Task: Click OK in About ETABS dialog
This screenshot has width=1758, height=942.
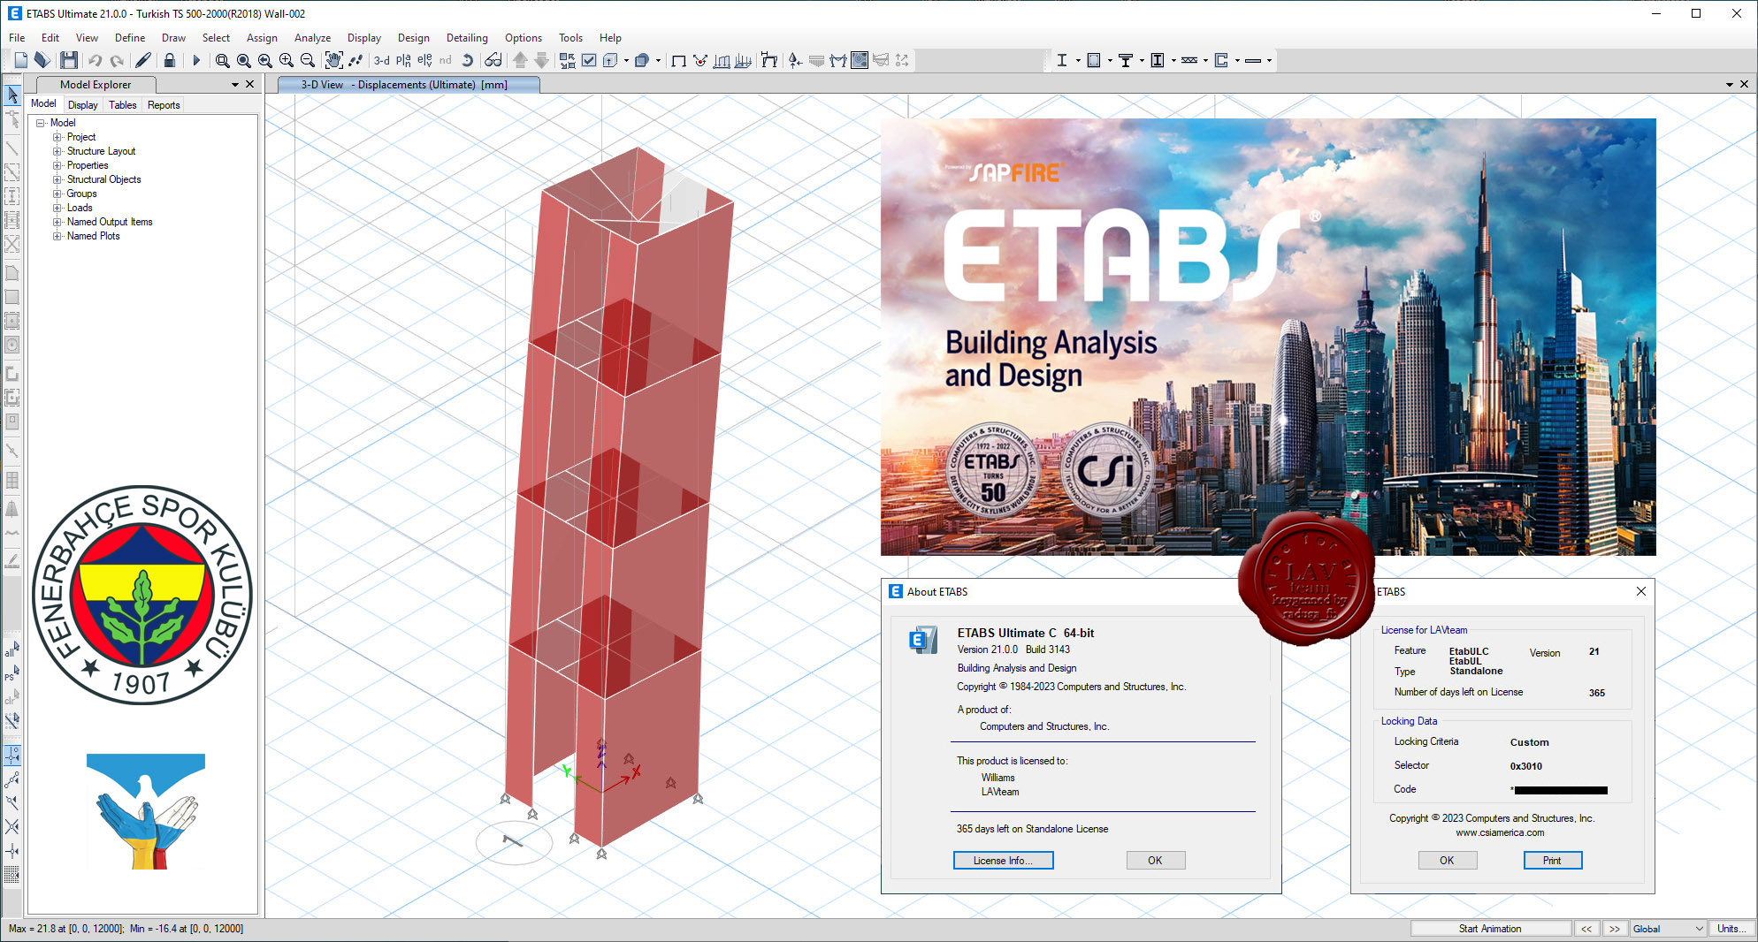Action: [x=1155, y=861]
